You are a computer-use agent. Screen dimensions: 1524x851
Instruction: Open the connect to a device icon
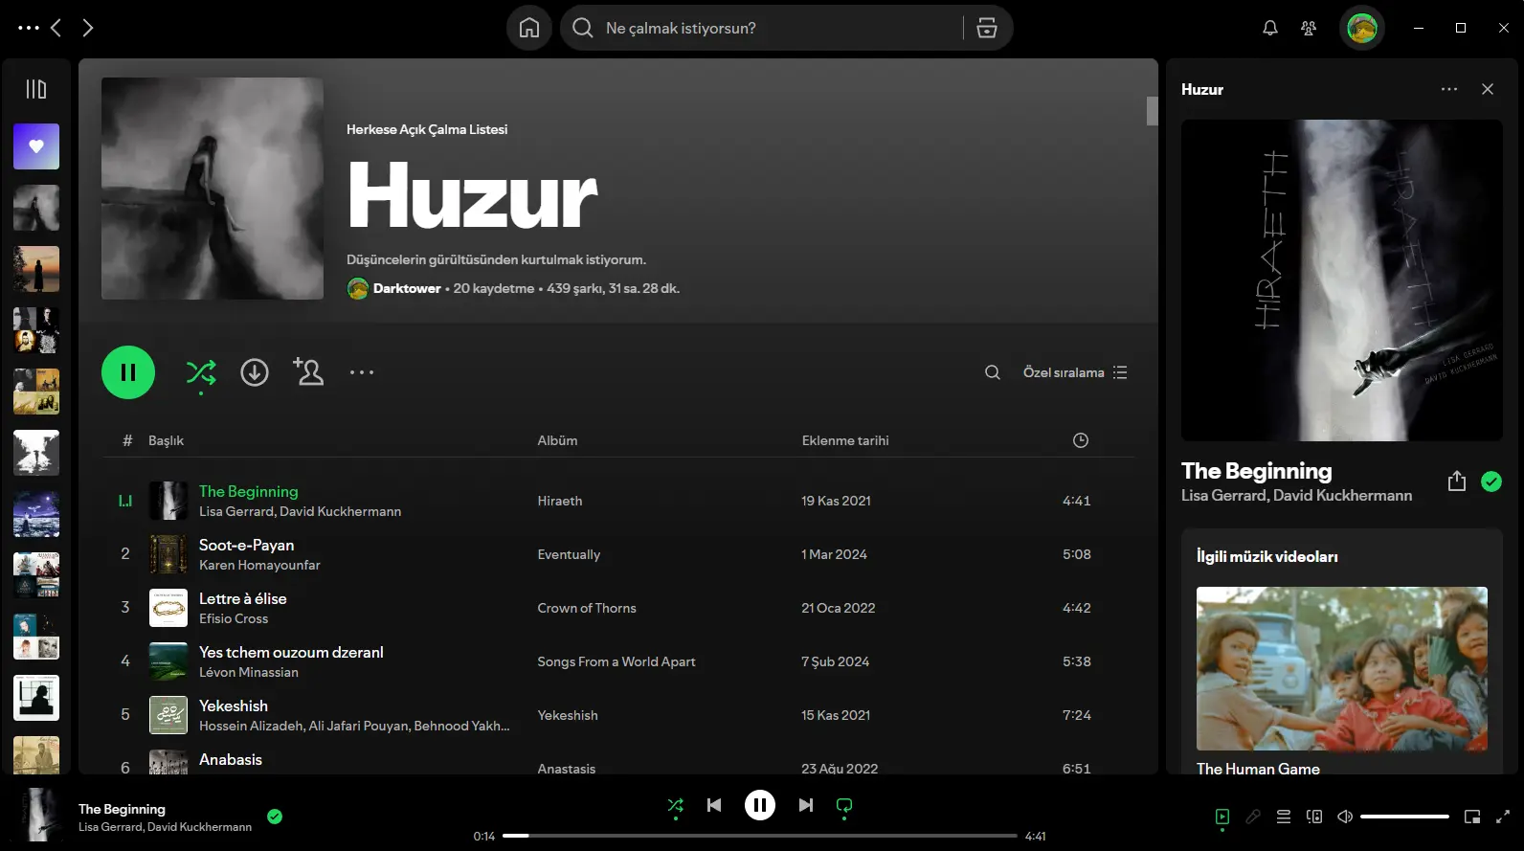[x=1314, y=817]
